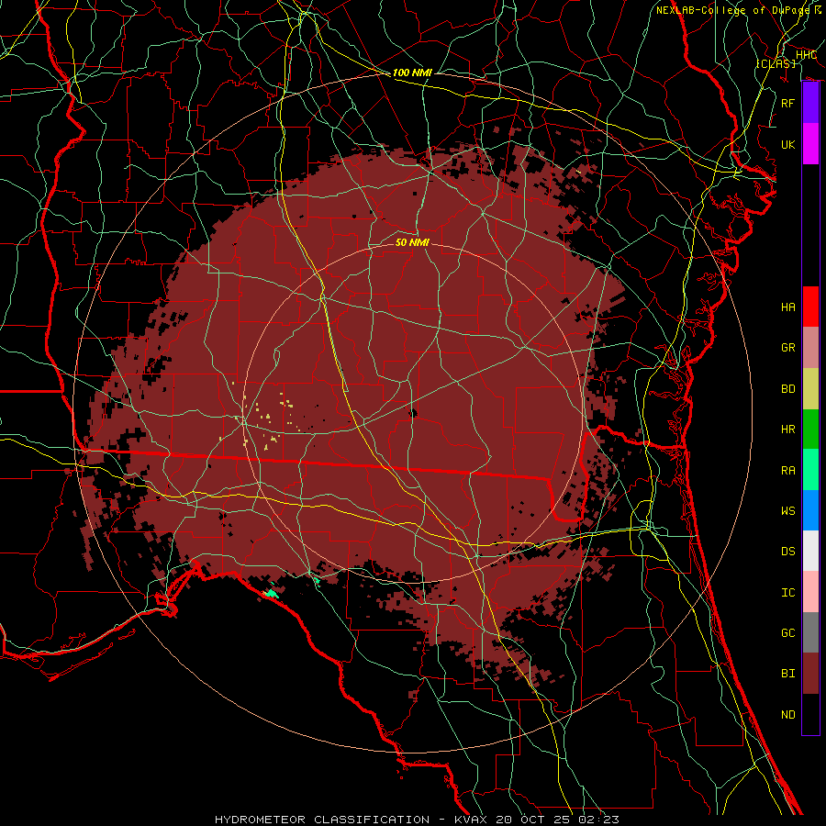Click the RA light green legend swatch
826x826 pixels.
(x=810, y=469)
